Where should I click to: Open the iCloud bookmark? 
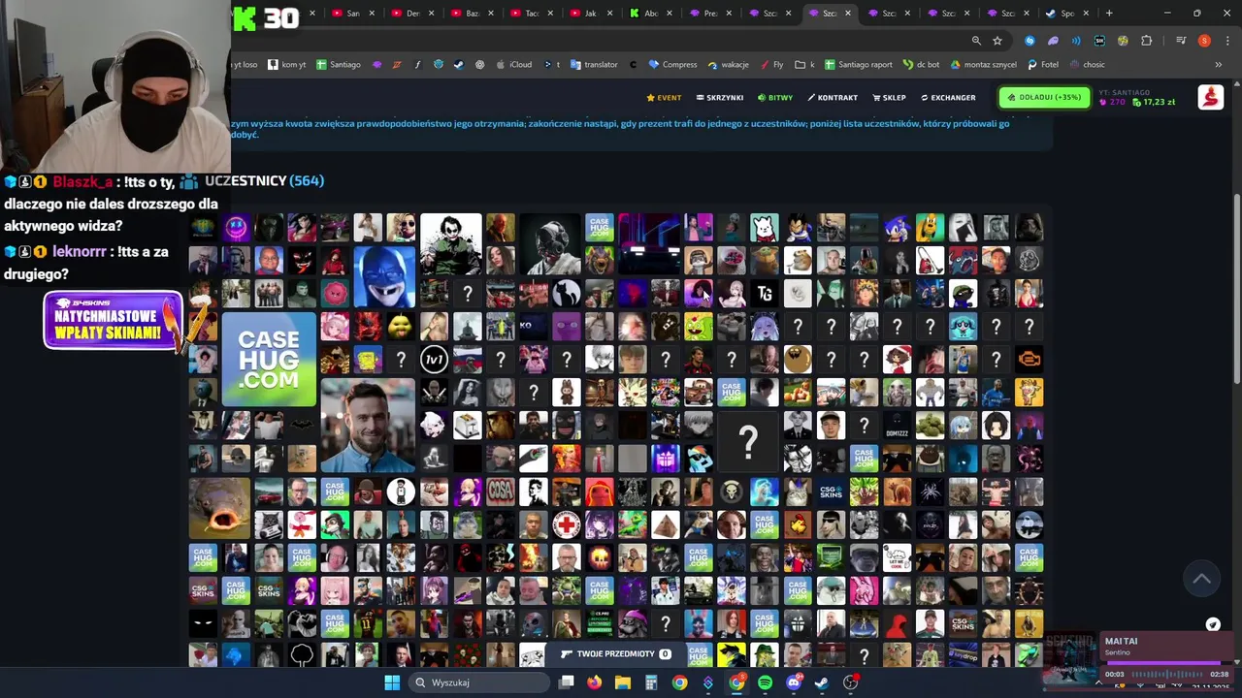[x=514, y=65]
